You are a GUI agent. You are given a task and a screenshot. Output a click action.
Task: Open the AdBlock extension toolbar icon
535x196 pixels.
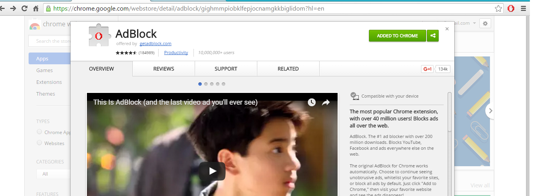tap(511, 8)
